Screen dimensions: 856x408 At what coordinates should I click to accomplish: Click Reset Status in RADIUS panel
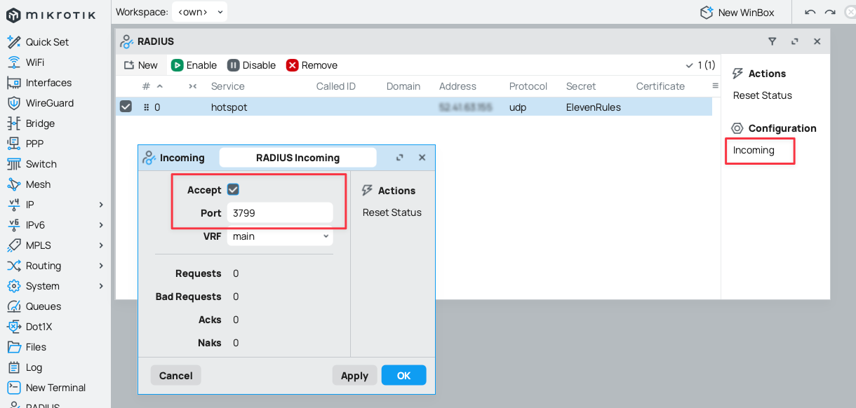pyautogui.click(x=763, y=95)
